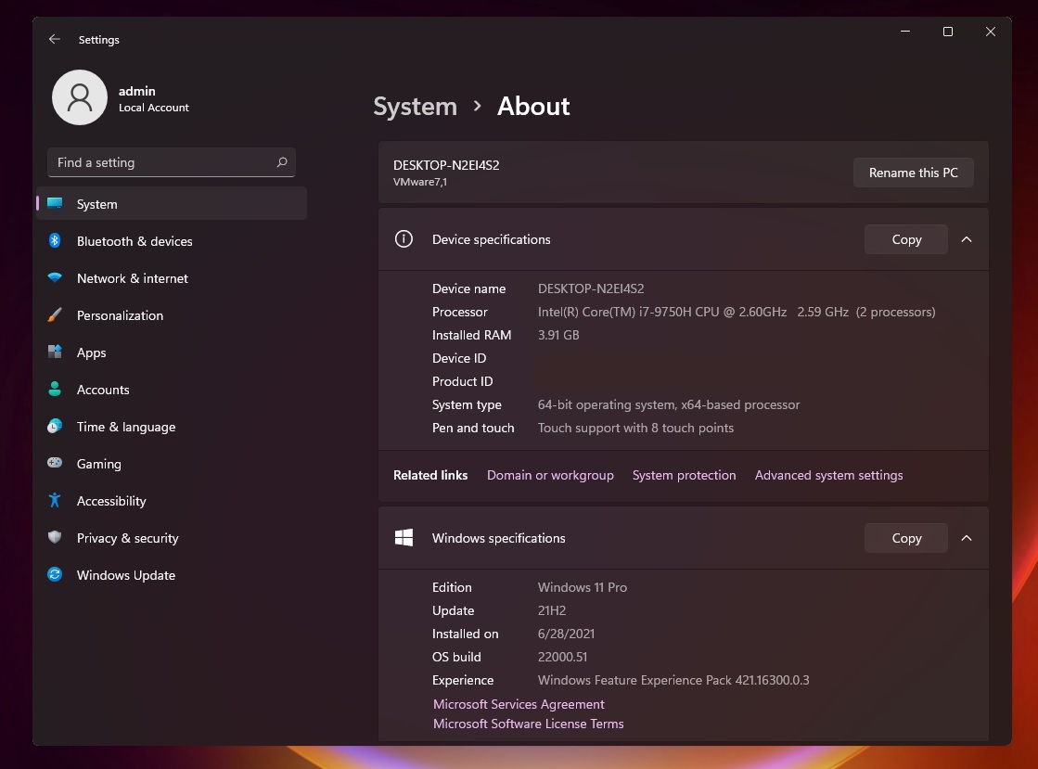Go to the Apps settings page
1038x769 pixels.
[x=91, y=352]
